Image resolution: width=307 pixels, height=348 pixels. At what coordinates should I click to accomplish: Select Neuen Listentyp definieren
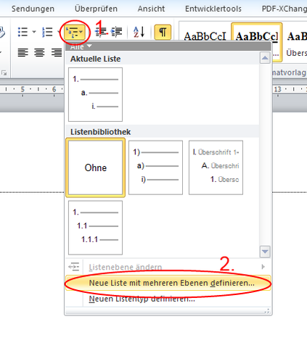[142, 299]
